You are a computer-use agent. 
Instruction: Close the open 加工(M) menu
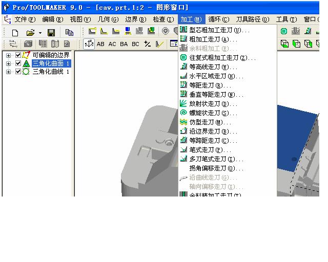tap(191, 19)
